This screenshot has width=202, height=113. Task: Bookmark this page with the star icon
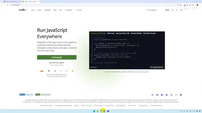click(181, 5)
